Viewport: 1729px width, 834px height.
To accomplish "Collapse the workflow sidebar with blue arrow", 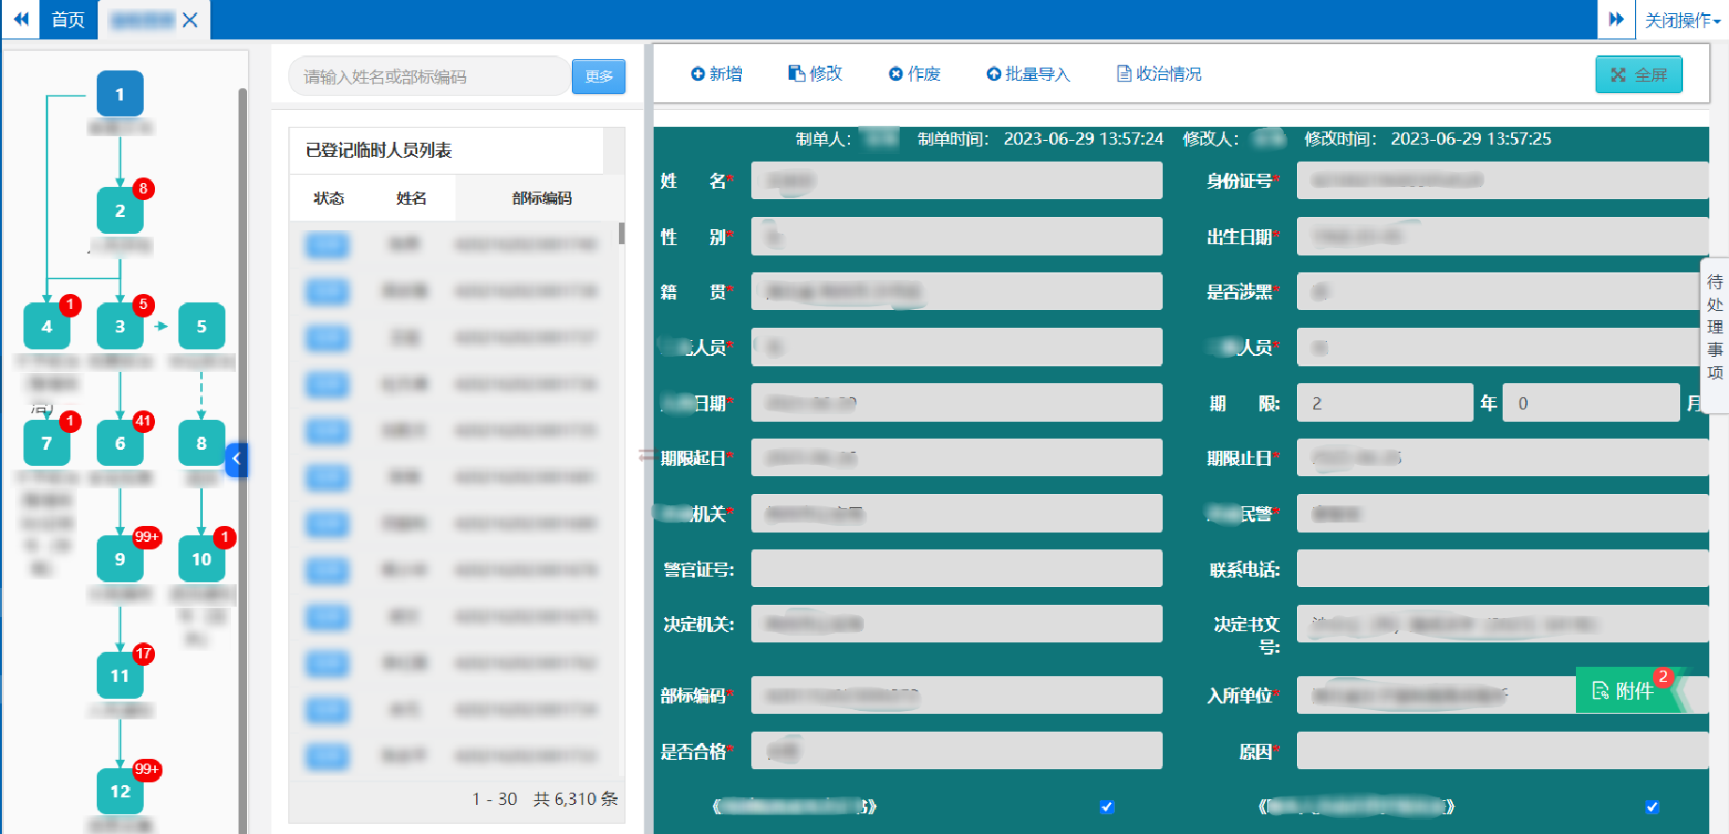I will tap(237, 459).
